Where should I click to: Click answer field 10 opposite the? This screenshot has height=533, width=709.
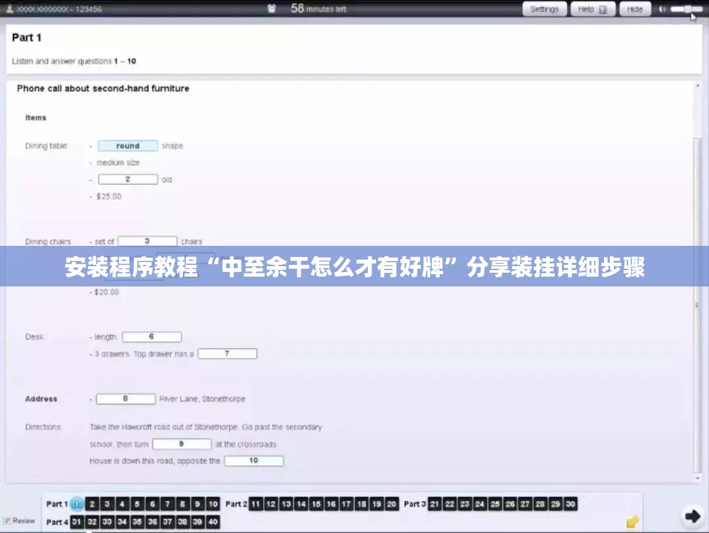coord(254,461)
